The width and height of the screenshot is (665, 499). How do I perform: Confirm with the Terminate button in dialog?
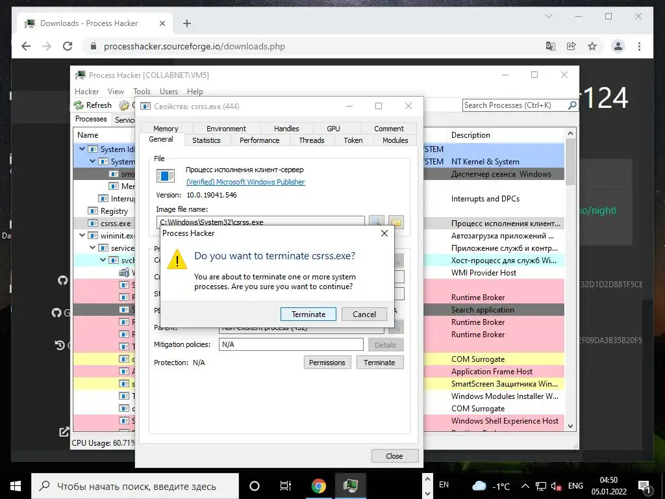pyautogui.click(x=308, y=314)
